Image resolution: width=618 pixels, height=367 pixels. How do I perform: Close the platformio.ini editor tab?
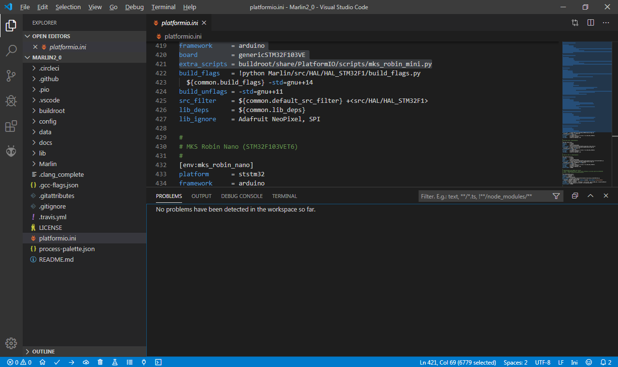(x=204, y=23)
